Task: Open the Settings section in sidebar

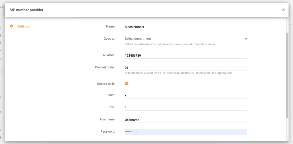Action: click(23, 26)
